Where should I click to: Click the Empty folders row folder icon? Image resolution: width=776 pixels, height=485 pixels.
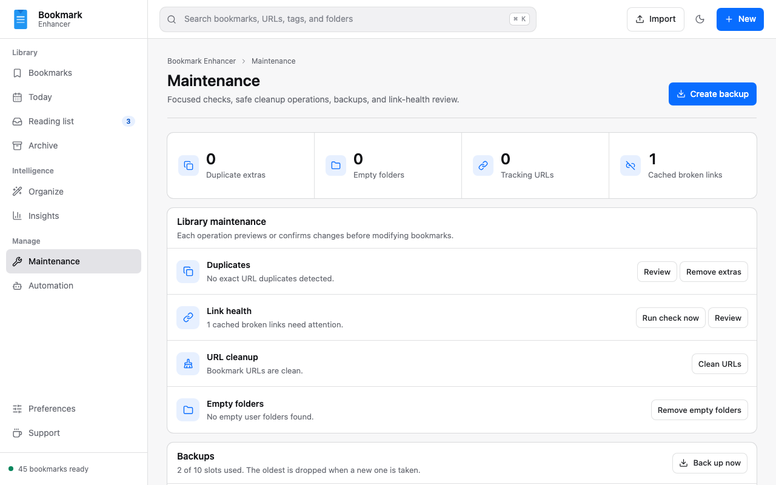188,410
